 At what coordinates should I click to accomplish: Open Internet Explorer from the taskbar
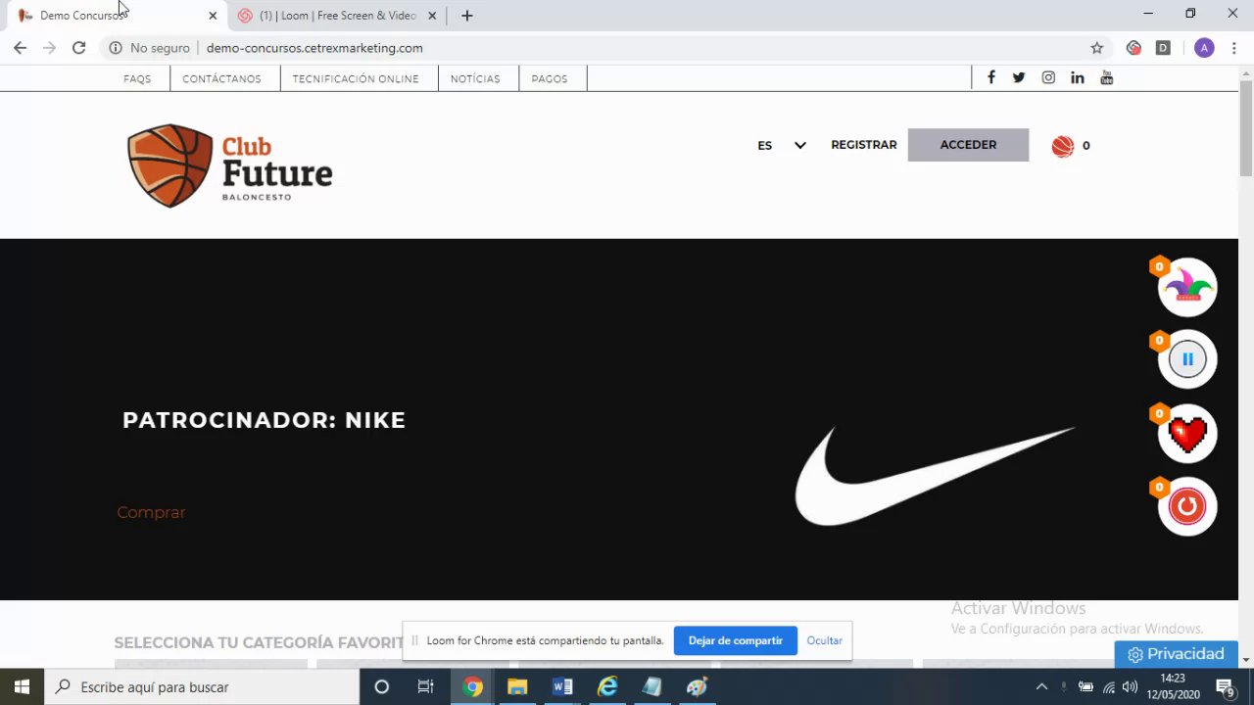click(607, 687)
